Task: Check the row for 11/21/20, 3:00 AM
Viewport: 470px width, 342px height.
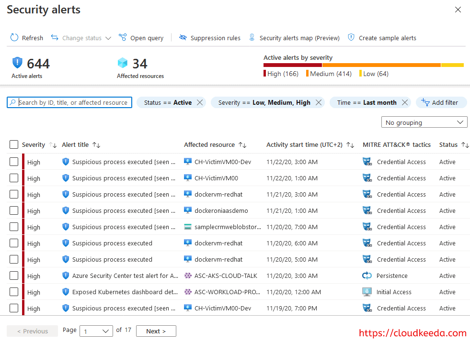Action: coord(14,194)
